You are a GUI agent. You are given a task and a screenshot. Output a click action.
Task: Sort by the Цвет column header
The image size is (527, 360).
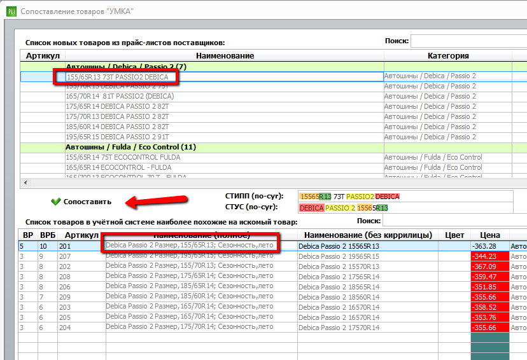click(x=454, y=235)
